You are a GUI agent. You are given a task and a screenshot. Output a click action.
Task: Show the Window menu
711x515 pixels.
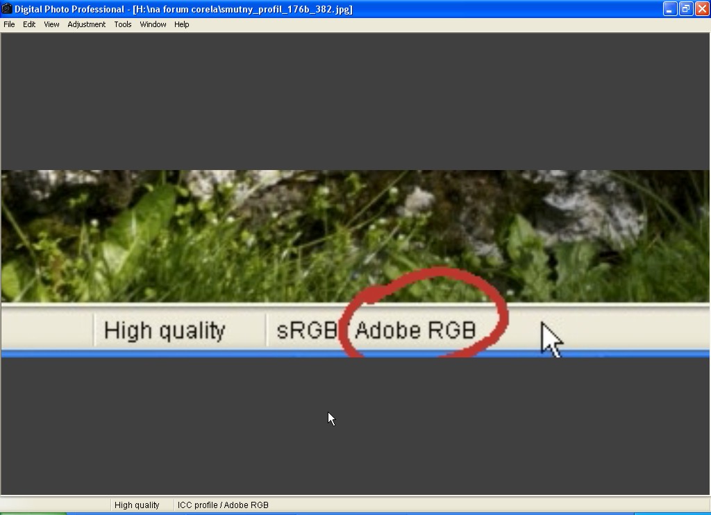click(153, 24)
